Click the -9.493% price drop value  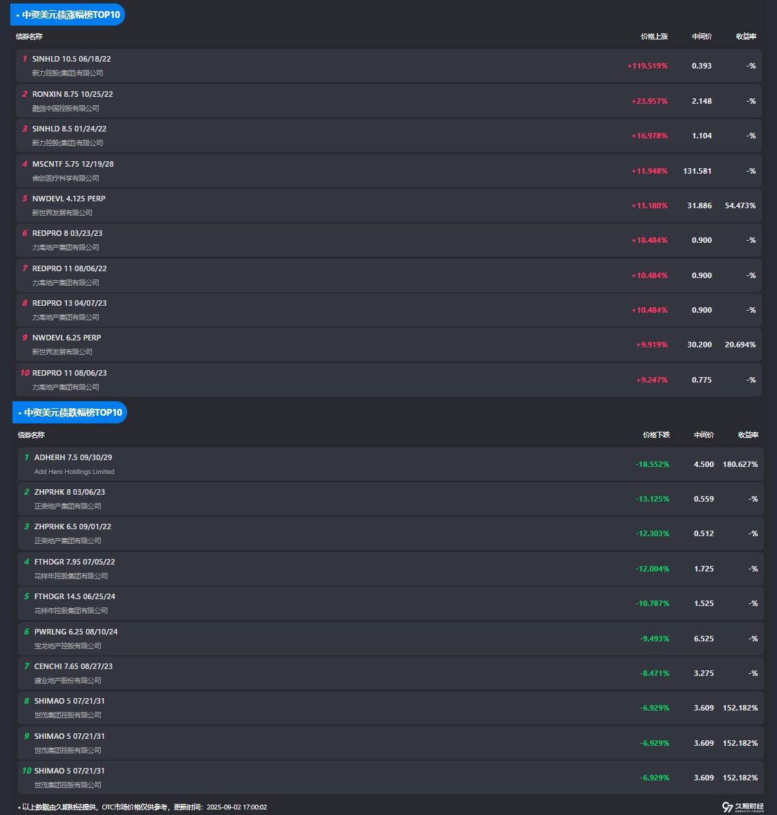[x=655, y=639]
